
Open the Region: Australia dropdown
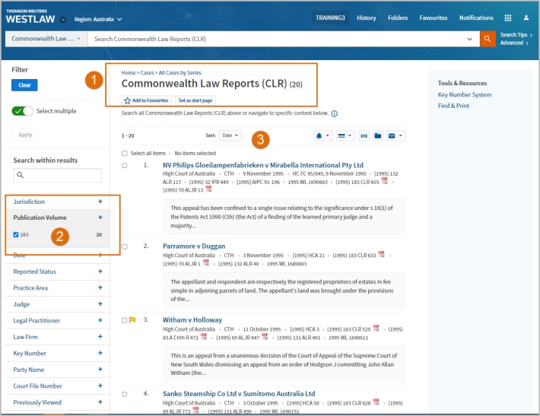point(98,19)
